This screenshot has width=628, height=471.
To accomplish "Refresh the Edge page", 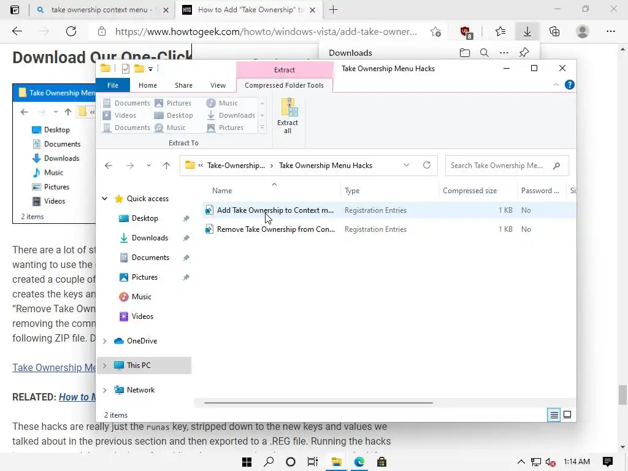I will point(71,31).
